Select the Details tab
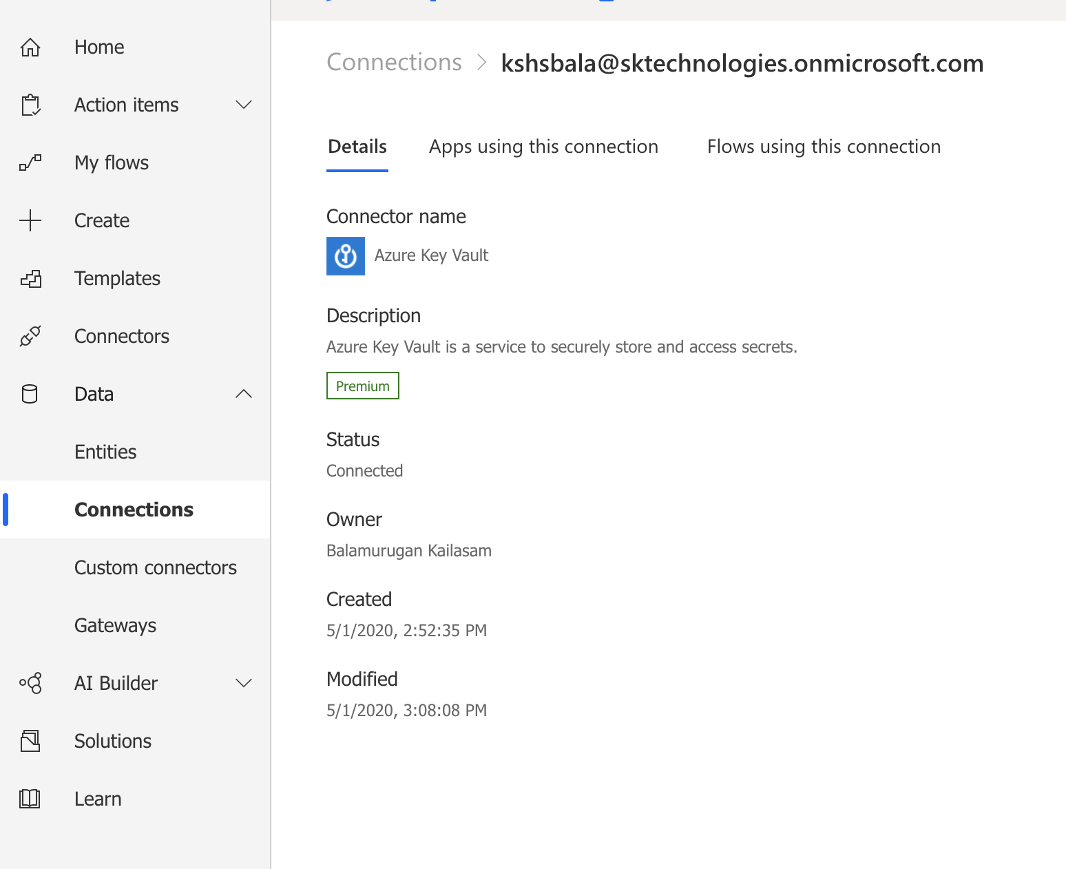This screenshot has height=869, width=1066. (x=357, y=147)
